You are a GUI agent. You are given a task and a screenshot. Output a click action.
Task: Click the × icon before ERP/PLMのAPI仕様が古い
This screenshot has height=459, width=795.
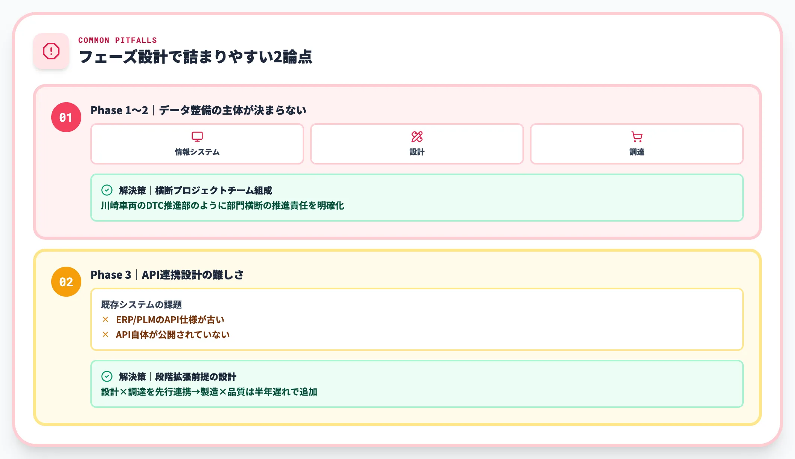pyautogui.click(x=105, y=320)
